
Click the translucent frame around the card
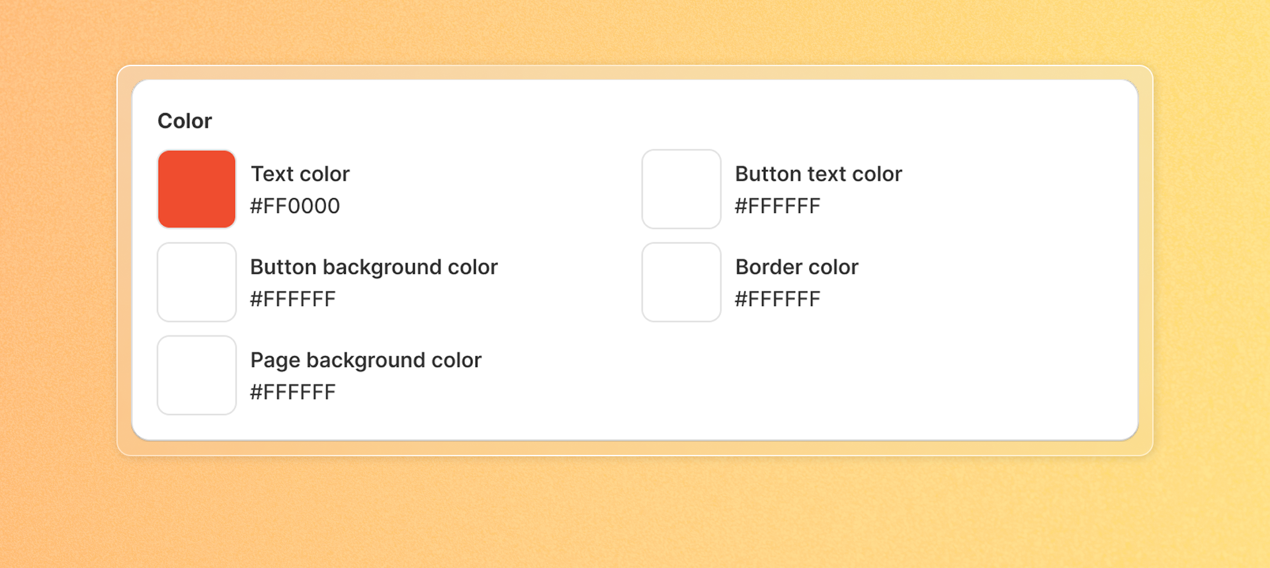635,73
